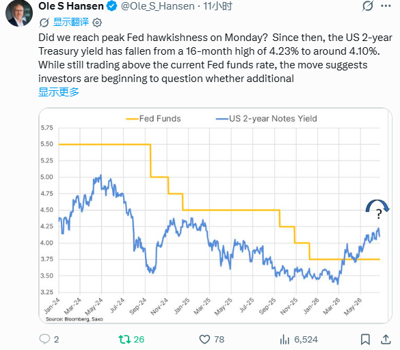Click the Ole S Hansen display name
The image size is (400, 350).
coord(71,6)
